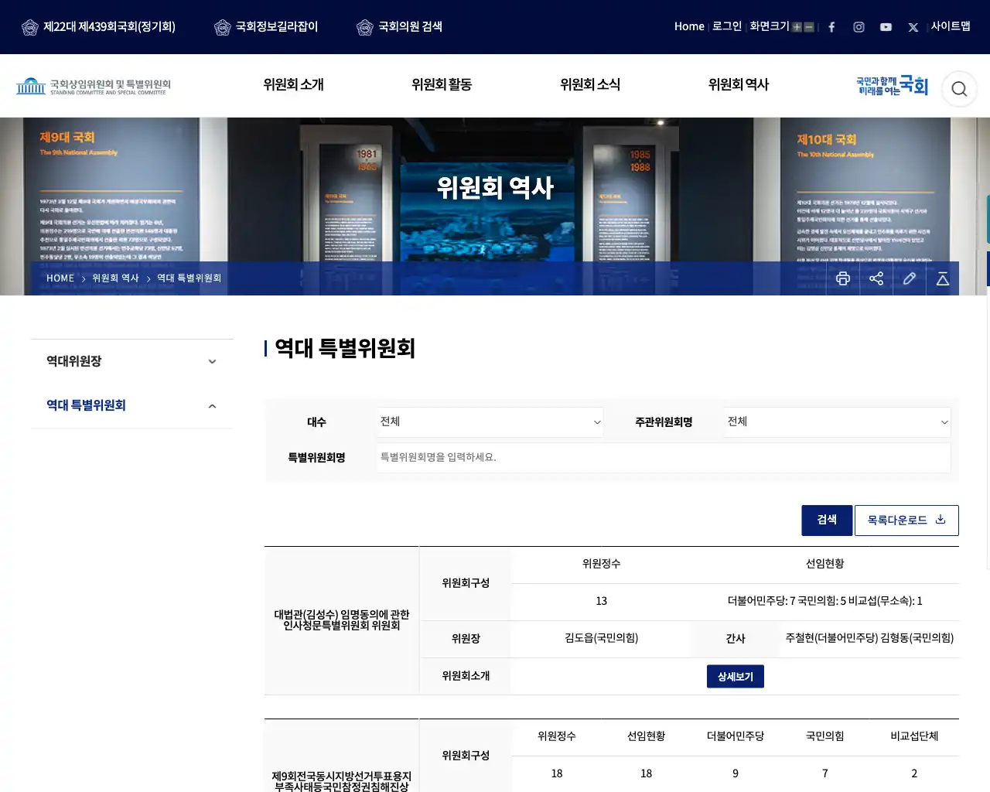Click the 로그인 link
This screenshot has height=792, width=990.
pyautogui.click(x=727, y=26)
